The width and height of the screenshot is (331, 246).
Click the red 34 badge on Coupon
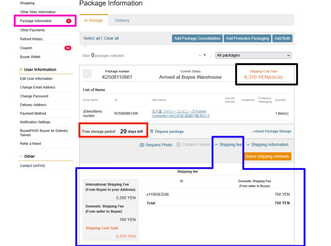point(68,48)
